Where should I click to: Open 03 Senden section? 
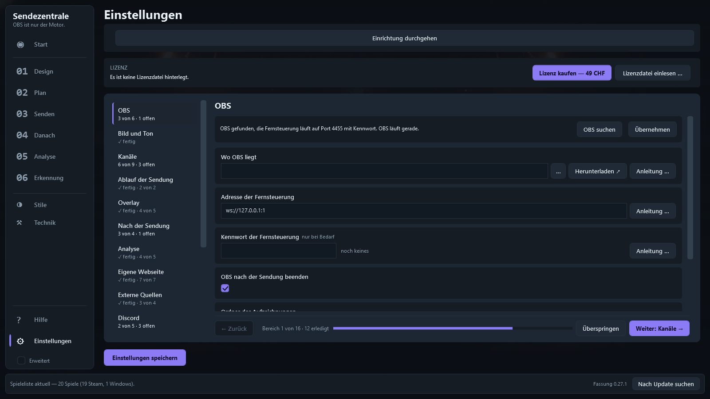(50, 114)
